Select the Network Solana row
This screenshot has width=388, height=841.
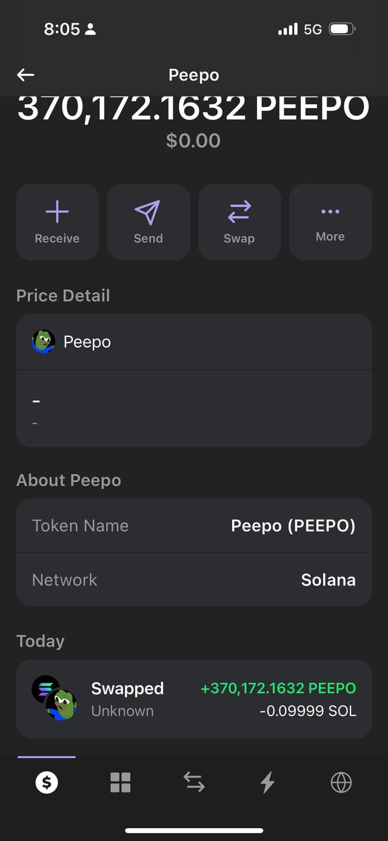194,580
